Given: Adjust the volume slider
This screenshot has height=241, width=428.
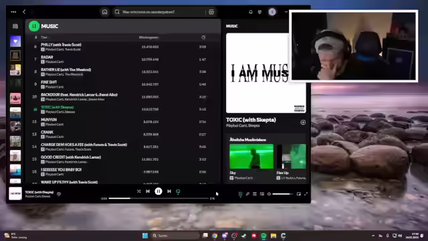Looking at the screenshot, I should [282, 194].
